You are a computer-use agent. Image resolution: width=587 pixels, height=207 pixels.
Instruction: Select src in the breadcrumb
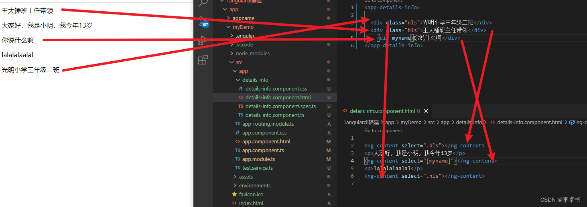(431, 122)
